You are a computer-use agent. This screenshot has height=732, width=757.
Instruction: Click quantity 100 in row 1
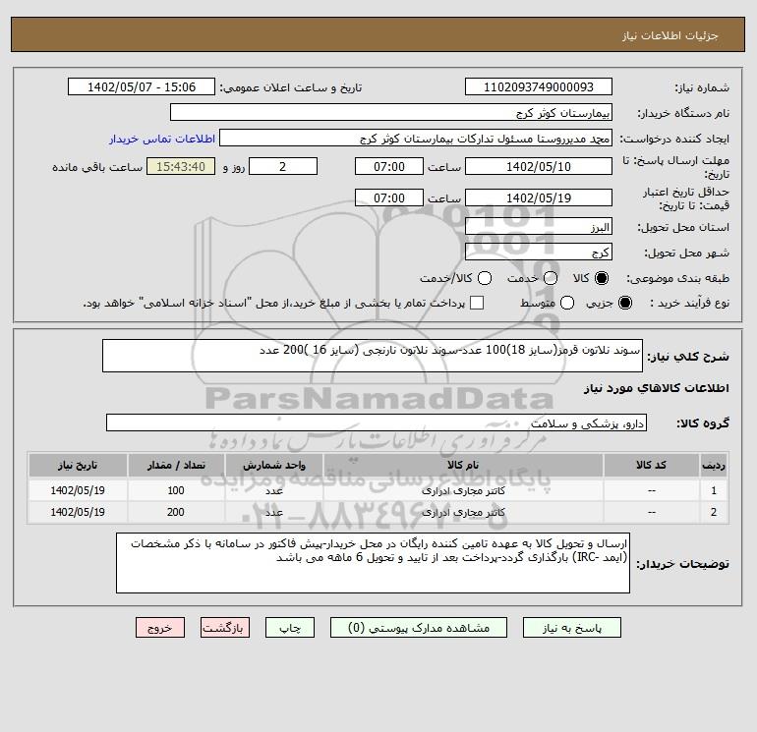tap(176, 490)
